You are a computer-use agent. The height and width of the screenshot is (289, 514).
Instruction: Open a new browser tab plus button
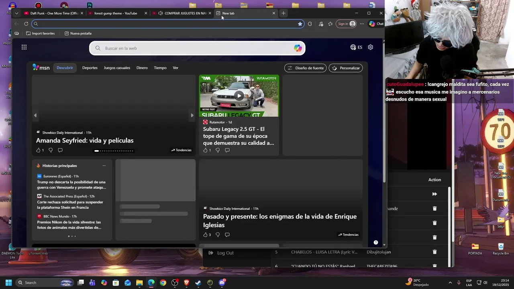click(x=284, y=13)
